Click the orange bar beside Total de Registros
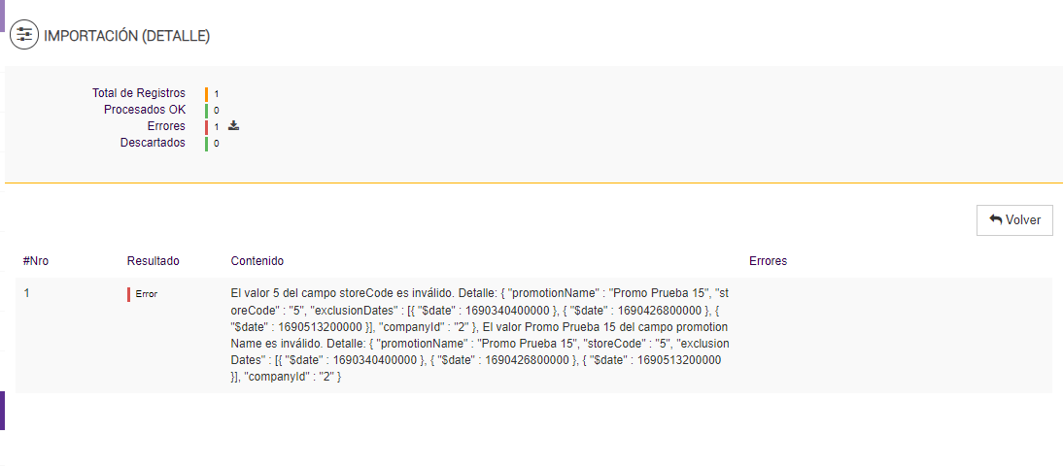 pyautogui.click(x=207, y=94)
